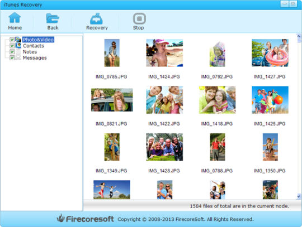Select the IMG_1418.JPG photo thumbnail
The image size is (302, 227).
(217, 100)
